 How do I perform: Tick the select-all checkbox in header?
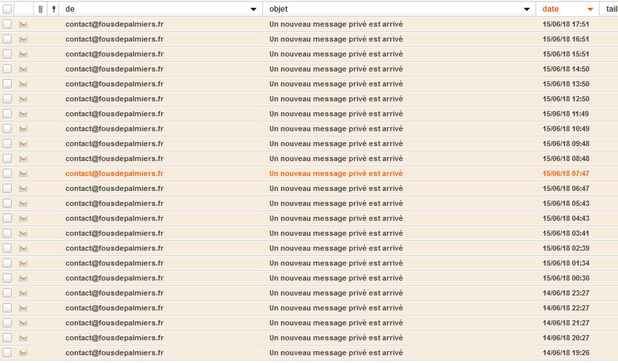pos(7,9)
